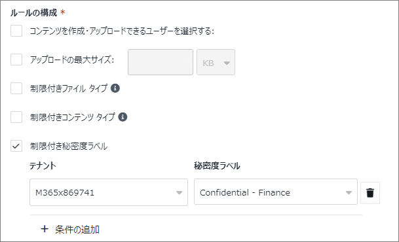Click info icon beside 制限付きファイル タイプ

point(115,88)
